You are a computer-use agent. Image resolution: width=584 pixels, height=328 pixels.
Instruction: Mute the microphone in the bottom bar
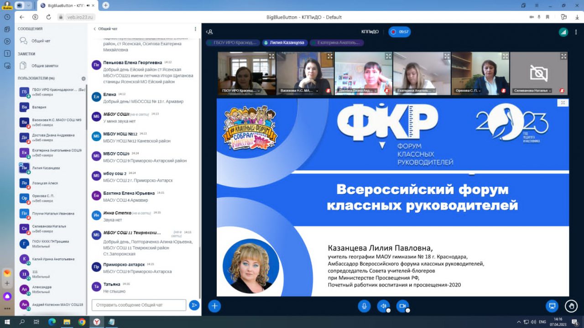364,306
